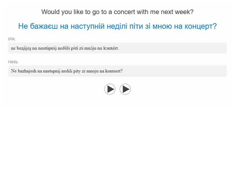Image resolution: width=235 pixels, height=176 pixels.
Task: Click "kontsert?" in the Hints box
Action: (x=114, y=71)
